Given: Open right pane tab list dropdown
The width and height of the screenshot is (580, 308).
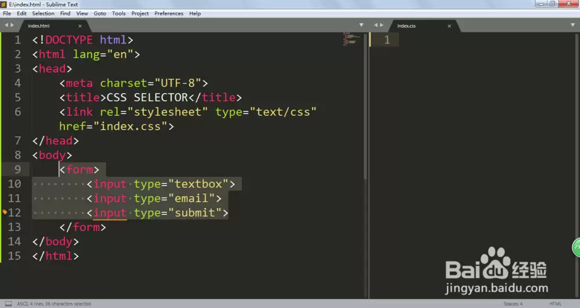Looking at the screenshot, I should (572, 25).
